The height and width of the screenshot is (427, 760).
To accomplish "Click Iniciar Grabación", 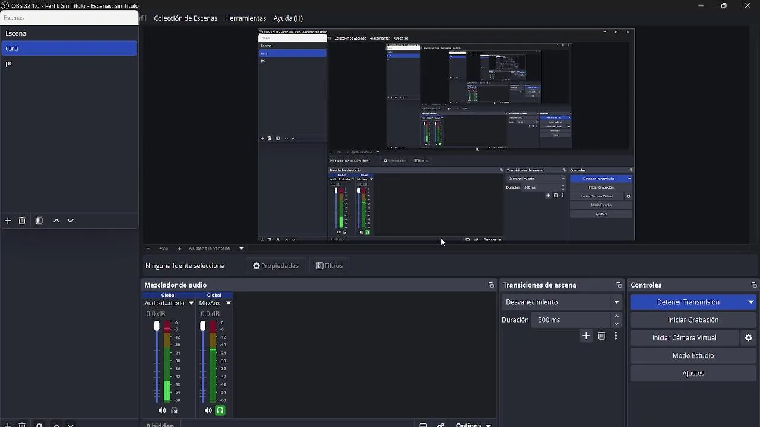I will coord(693,320).
